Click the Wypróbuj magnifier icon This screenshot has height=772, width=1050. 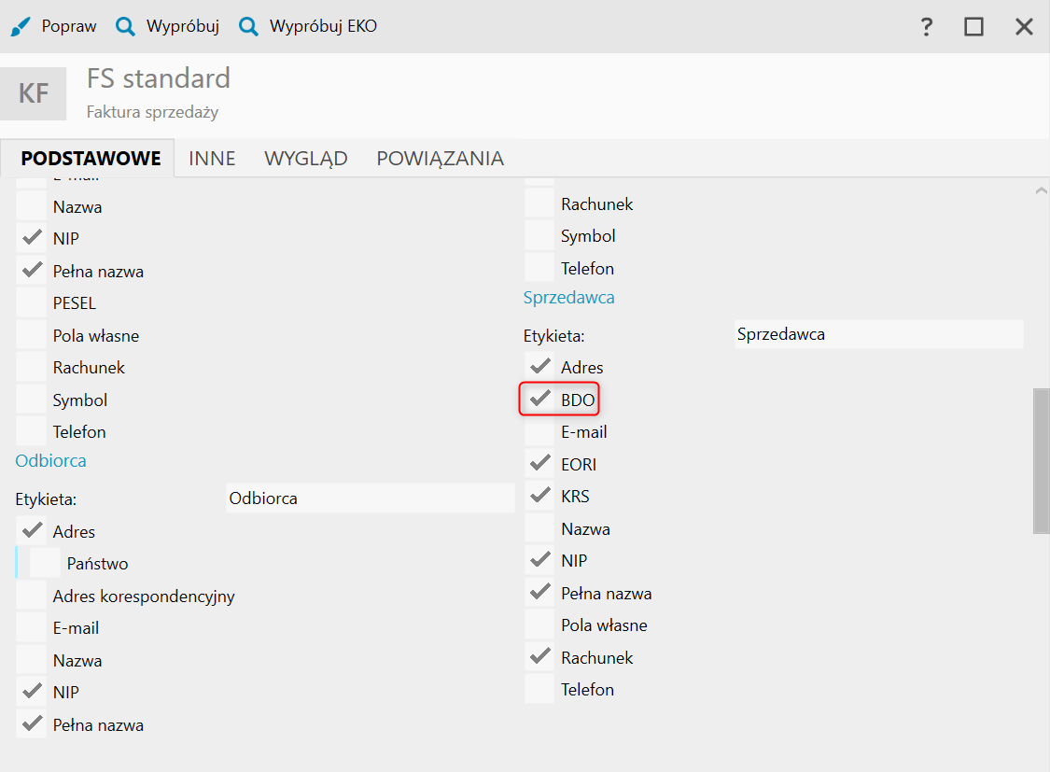click(125, 26)
